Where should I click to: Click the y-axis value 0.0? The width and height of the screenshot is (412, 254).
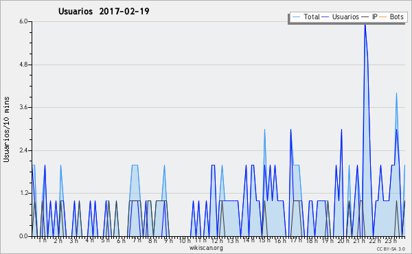click(23, 236)
